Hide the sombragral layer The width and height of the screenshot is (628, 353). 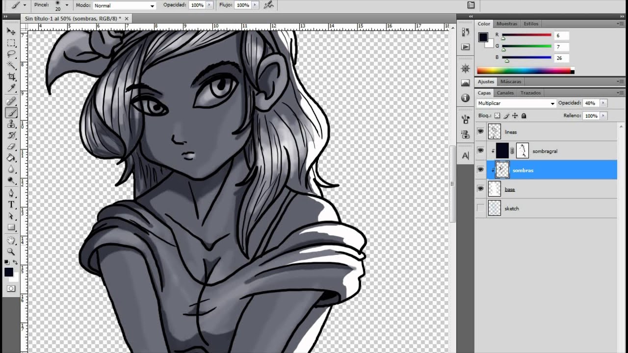480,151
